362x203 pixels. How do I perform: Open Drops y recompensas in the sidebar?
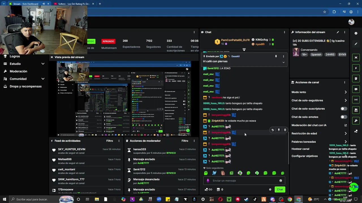coord(25,86)
